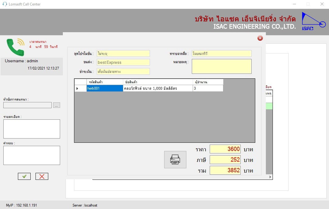329x209 pixels.
Task: Click the media source field
Action: point(222,53)
